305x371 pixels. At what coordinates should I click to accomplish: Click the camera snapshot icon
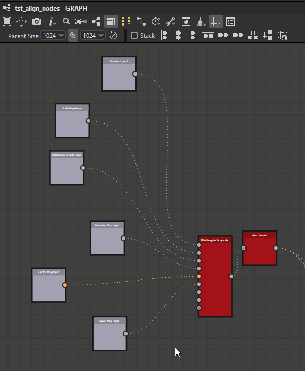coord(37,21)
